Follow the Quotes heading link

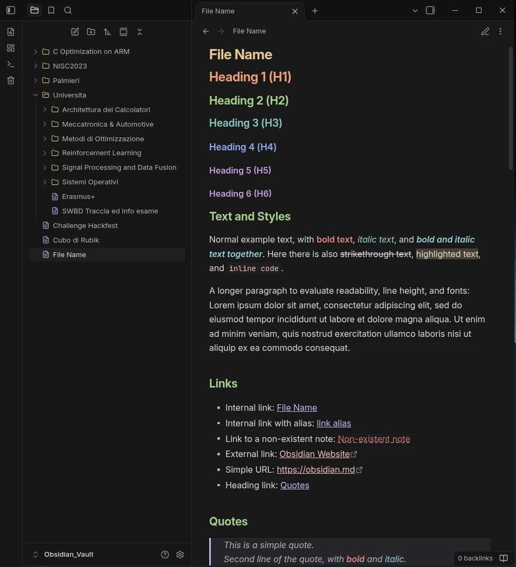pos(294,485)
